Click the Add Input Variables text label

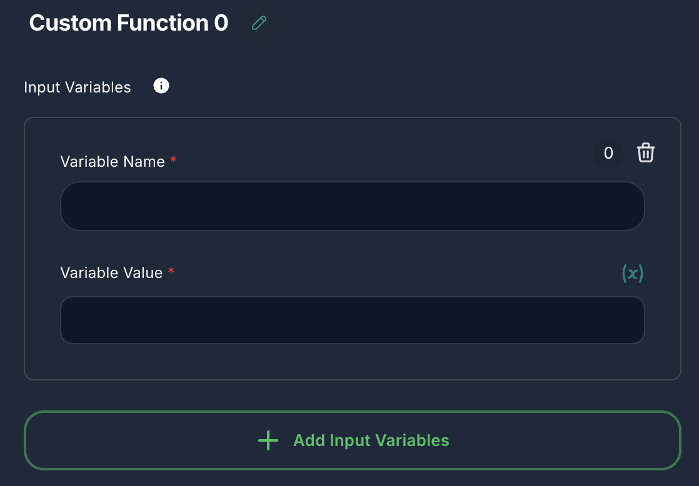[371, 440]
